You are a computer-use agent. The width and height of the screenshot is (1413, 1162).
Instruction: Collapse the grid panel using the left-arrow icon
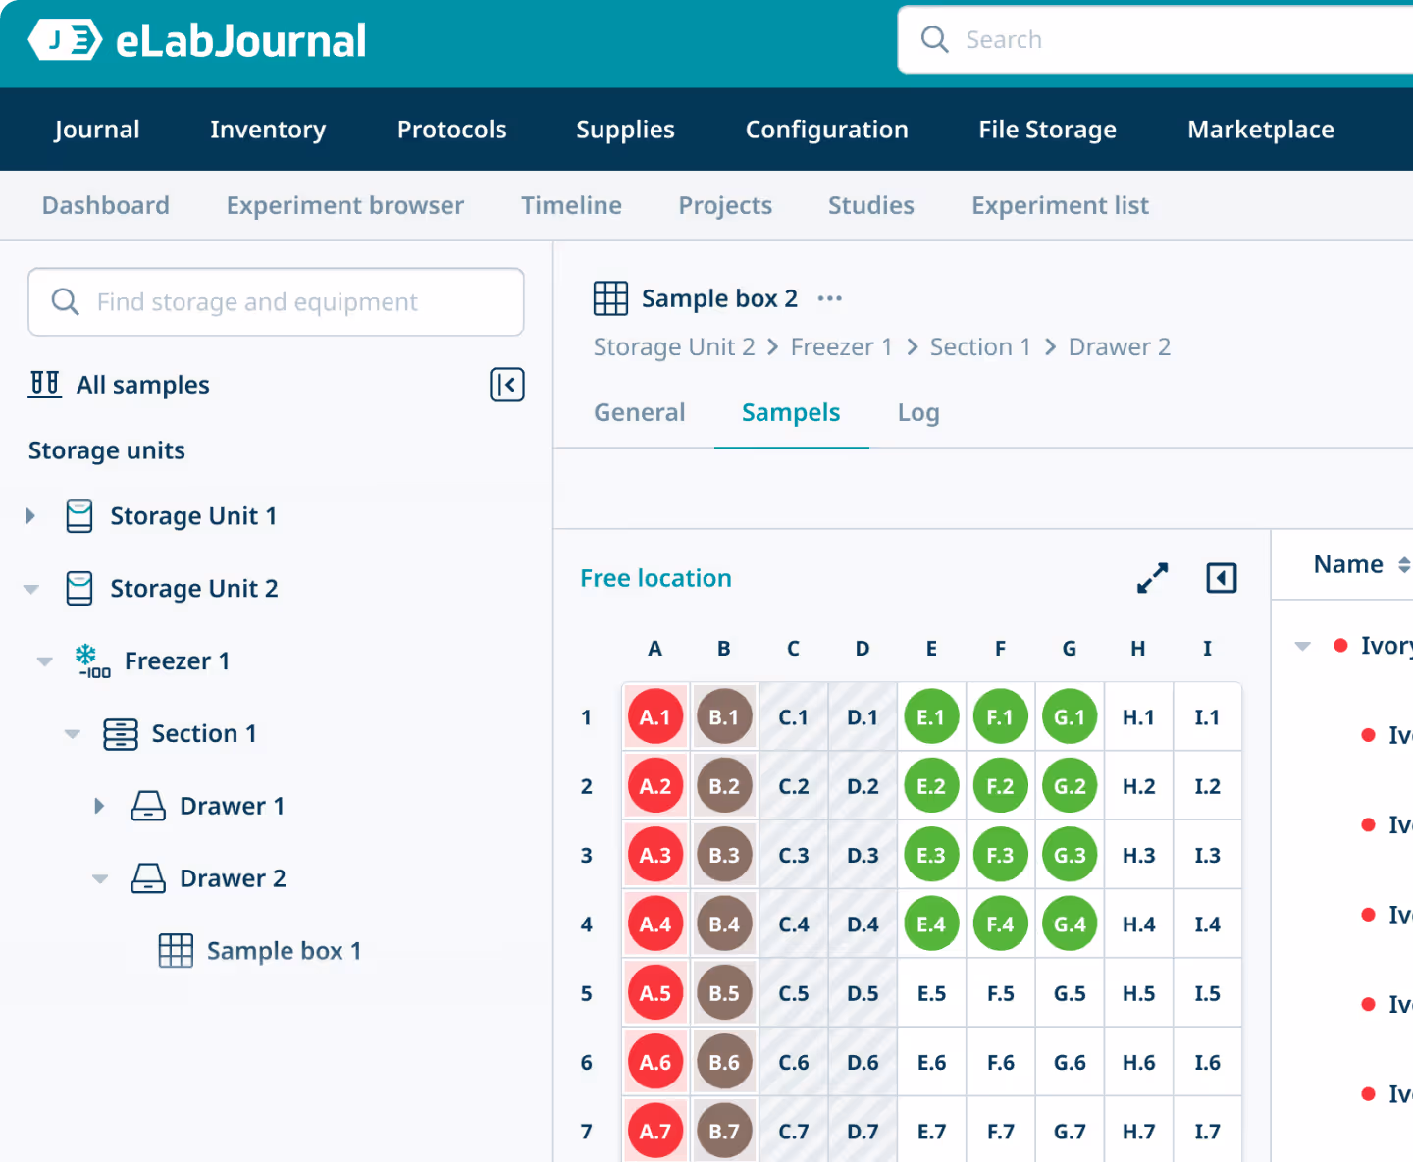click(x=1222, y=578)
